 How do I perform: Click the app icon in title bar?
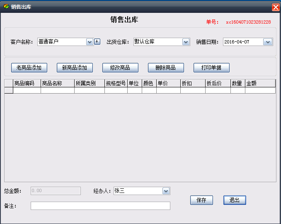[x=6, y=7]
